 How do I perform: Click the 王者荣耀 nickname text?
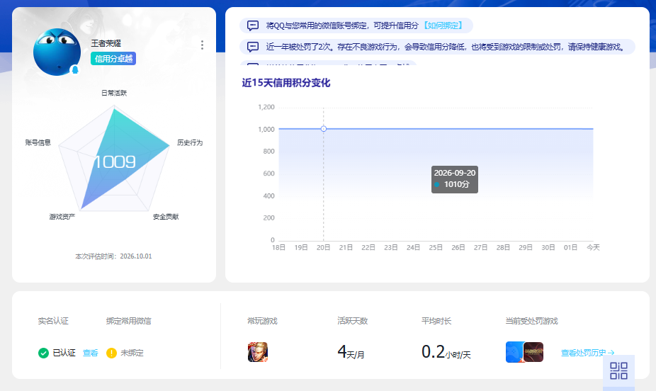pyautogui.click(x=106, y=43)
